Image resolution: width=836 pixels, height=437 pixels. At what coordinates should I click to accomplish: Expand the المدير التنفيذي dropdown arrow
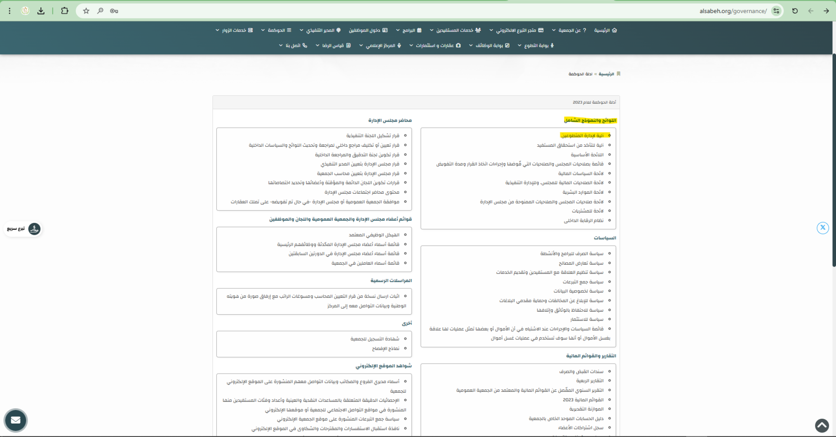click(301, 30)
